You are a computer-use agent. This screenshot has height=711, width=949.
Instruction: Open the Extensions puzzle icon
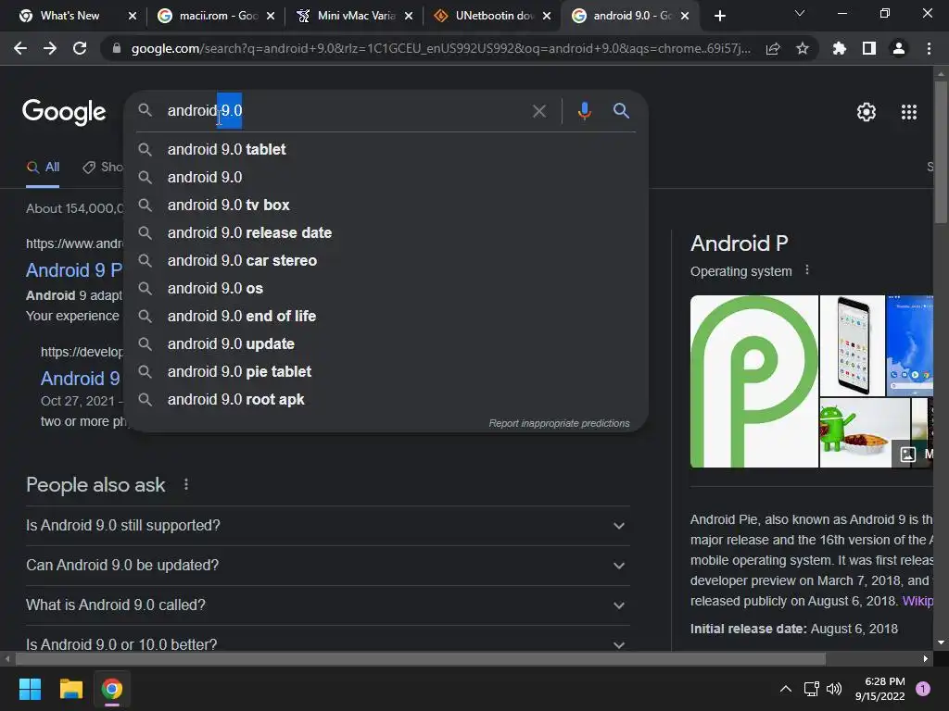[839, 48]
